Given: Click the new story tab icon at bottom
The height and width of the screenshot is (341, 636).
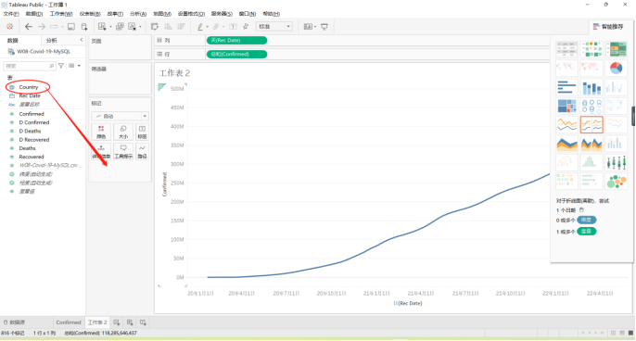Looking at the screenshot, I should (143, 322).
